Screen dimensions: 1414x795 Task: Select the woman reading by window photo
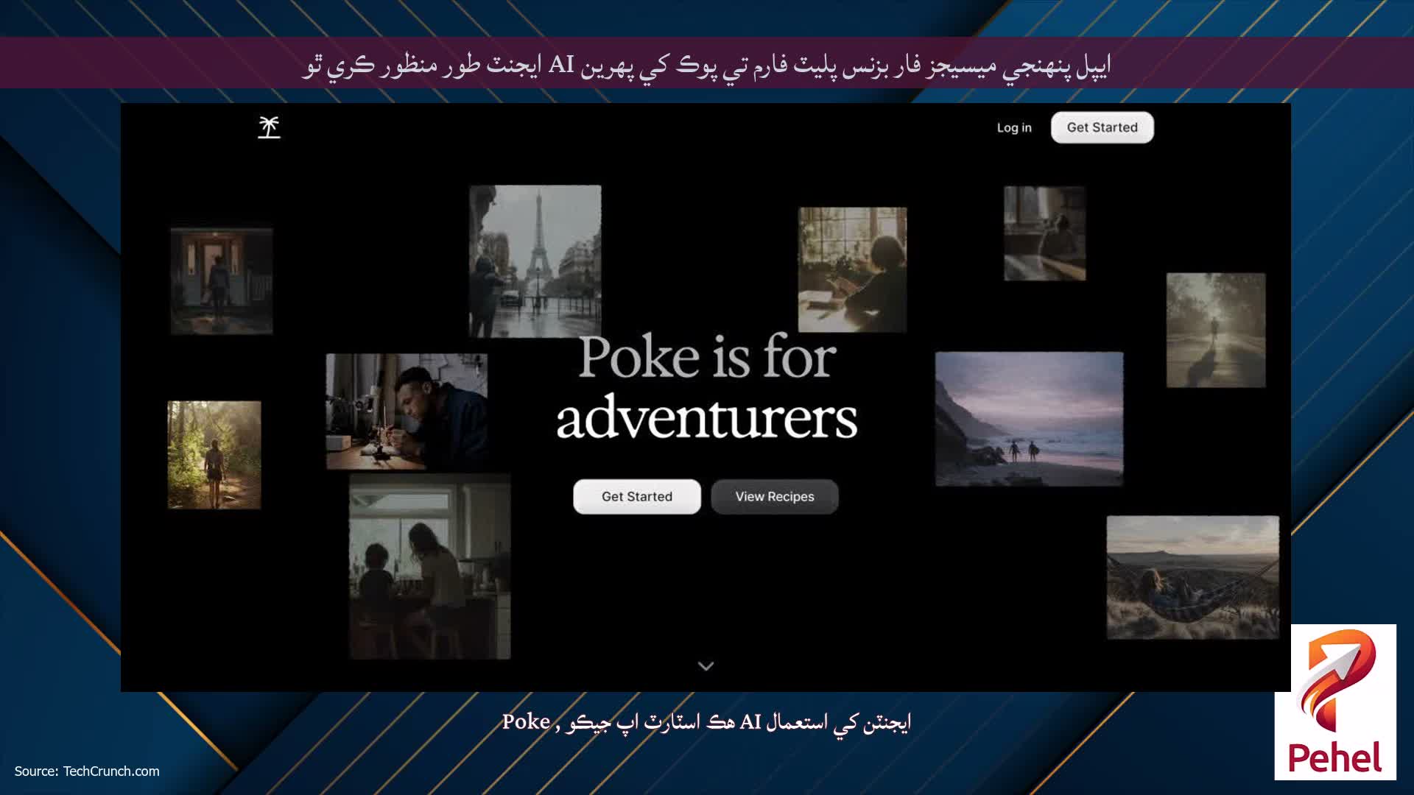point(853,269)
